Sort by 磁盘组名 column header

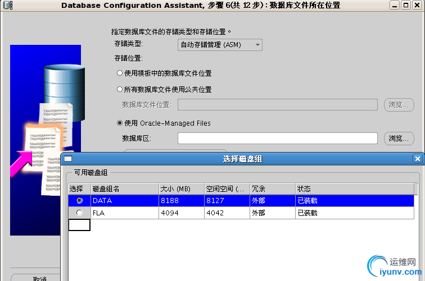125,189
